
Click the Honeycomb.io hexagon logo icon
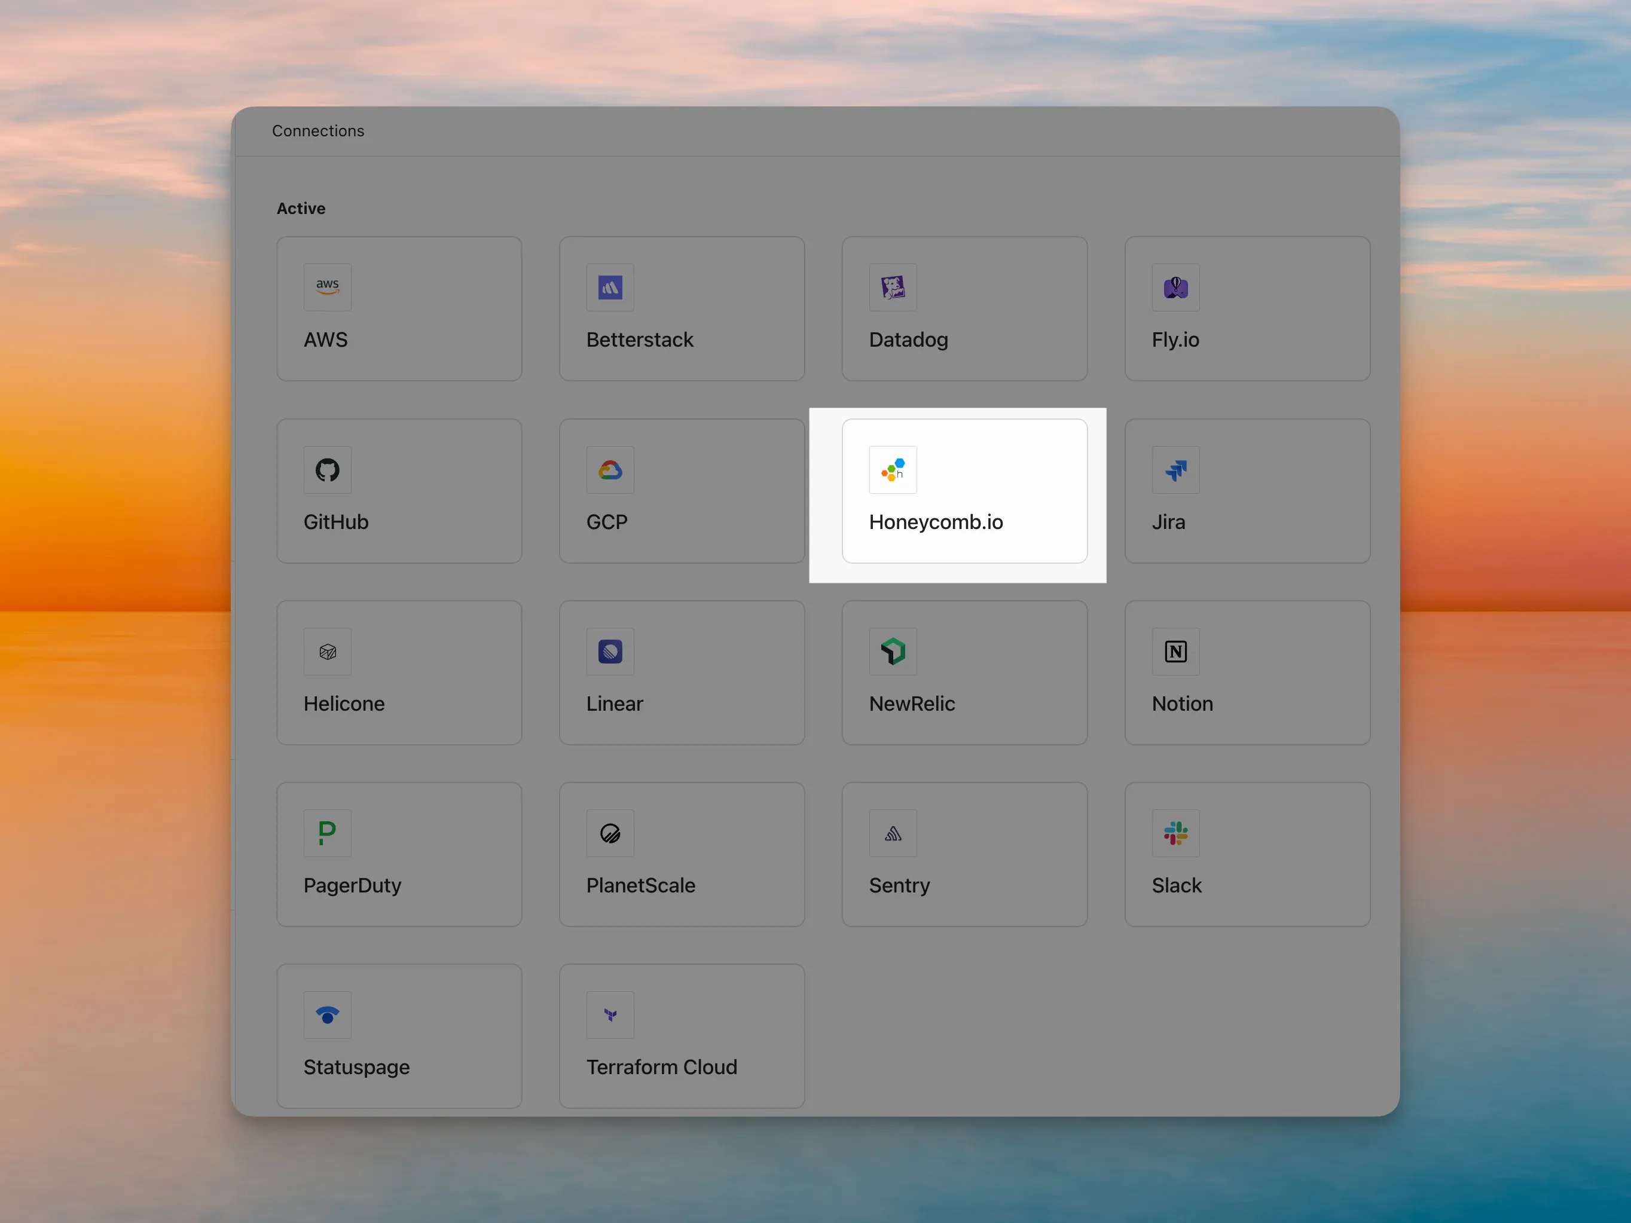click(893, 470)
